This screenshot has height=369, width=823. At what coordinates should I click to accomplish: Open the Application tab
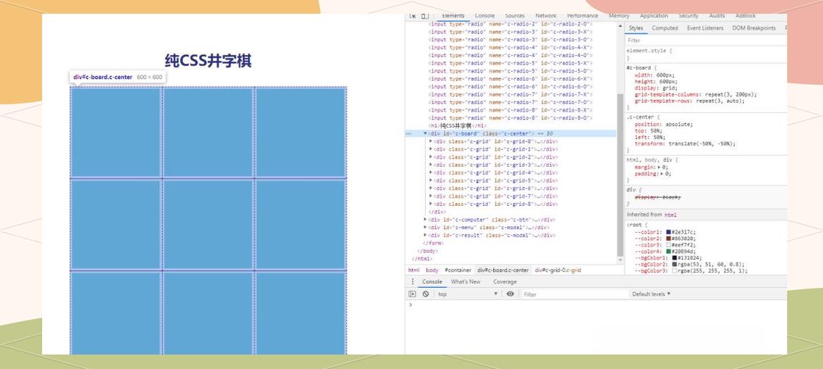[x=654, y=16]
